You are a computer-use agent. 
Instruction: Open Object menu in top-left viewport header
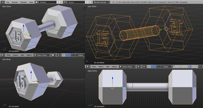point(29,55)
